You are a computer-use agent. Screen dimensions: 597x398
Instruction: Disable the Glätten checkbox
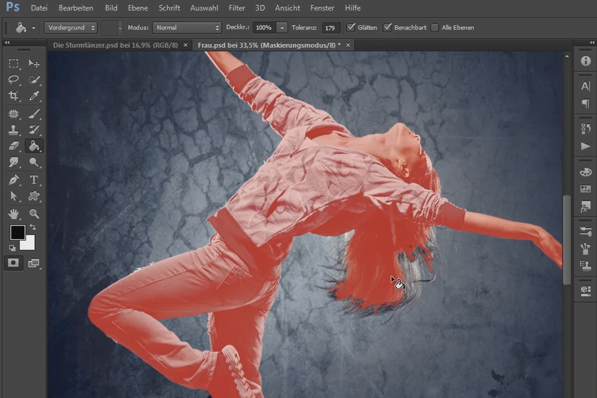351,27
